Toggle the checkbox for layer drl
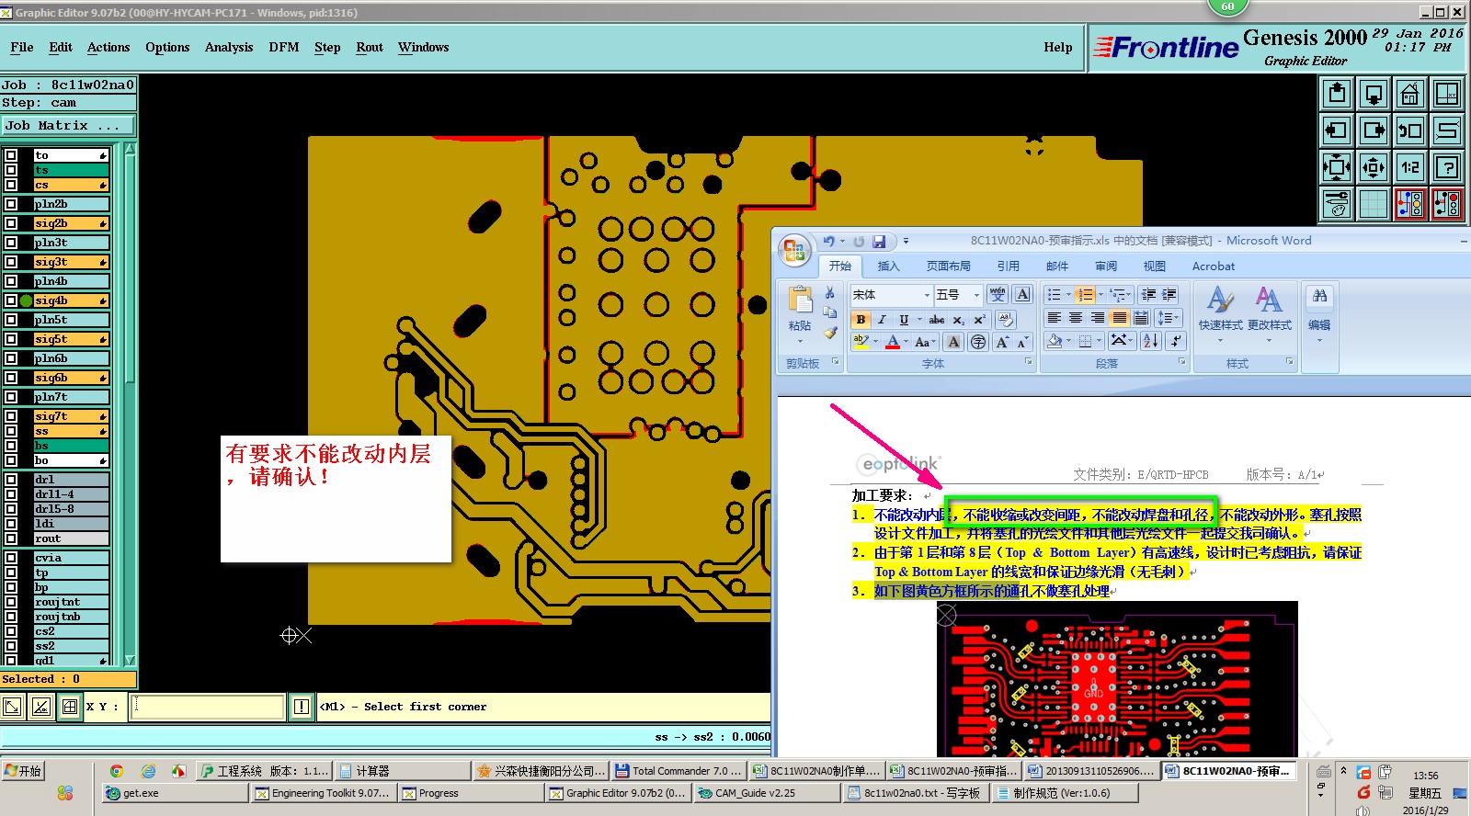 (11, 480)
